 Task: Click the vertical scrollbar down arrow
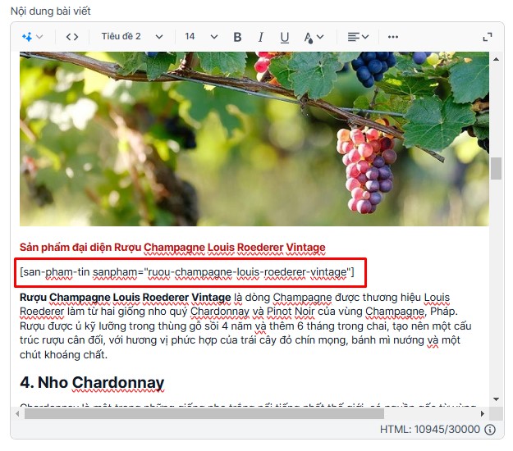tap(496, 399)
